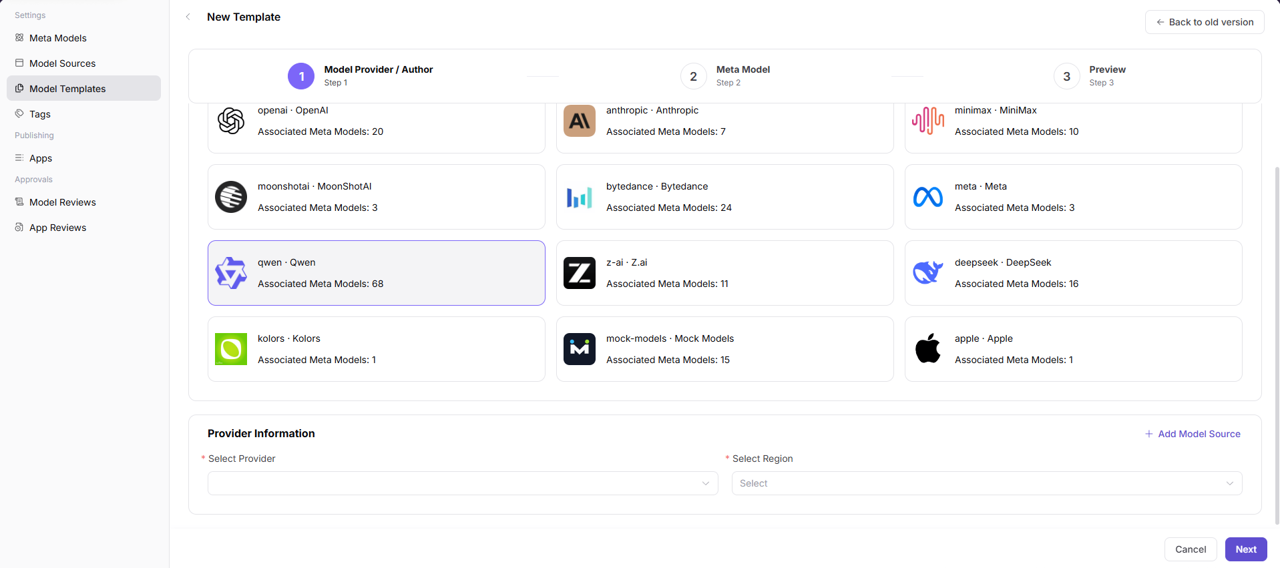Select the apple · Apple provider card
The image size is (1280, 568).
[x=1074, y=349]
